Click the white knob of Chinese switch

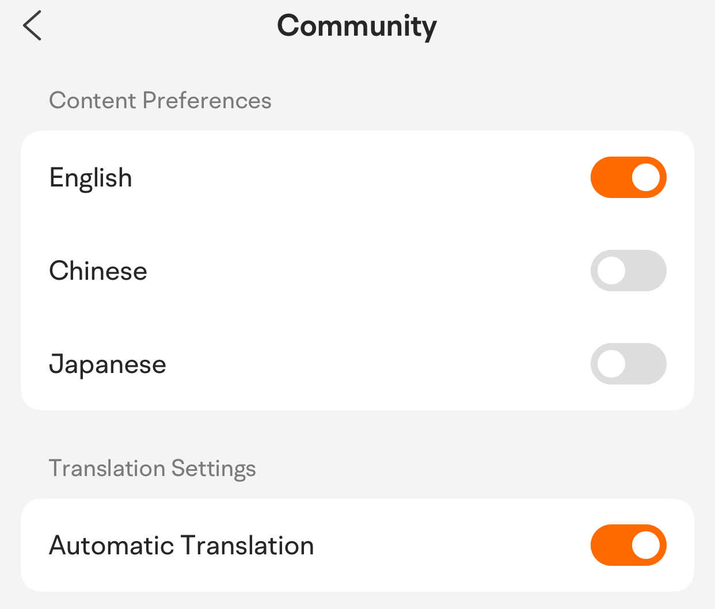coord(611,271)
